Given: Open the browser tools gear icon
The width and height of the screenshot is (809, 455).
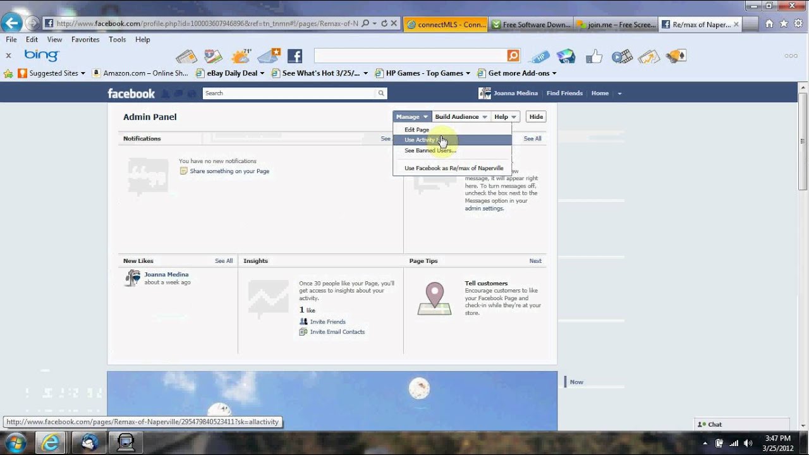Looking at the screenshot, I should tap(798, 23).
